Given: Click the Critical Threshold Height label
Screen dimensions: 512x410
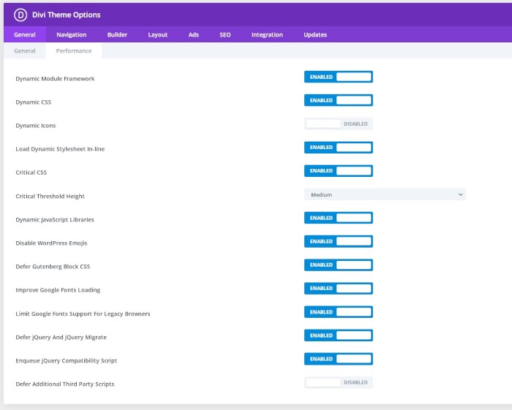Looking at the screenshot, I should point(50,197).
